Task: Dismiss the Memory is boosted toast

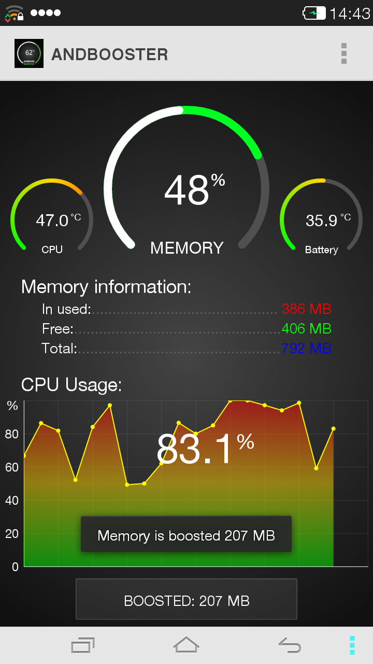Action: coord(187,534)
